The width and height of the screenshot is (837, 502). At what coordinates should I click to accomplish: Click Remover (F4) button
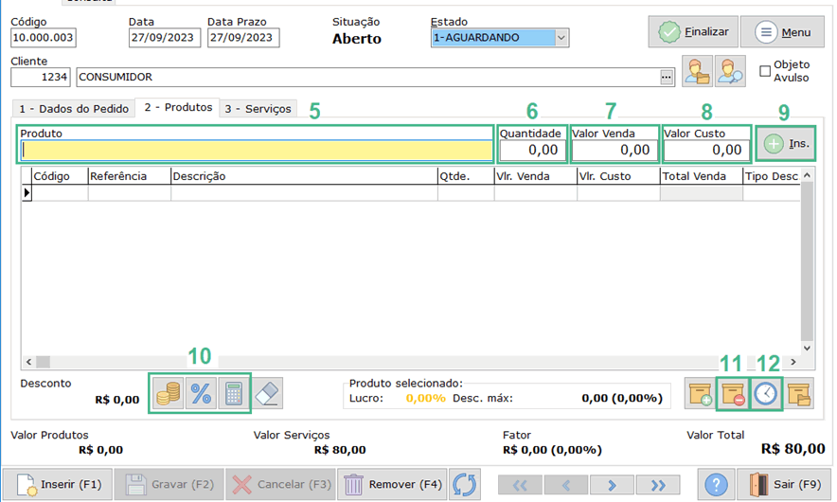click(392, 484)
